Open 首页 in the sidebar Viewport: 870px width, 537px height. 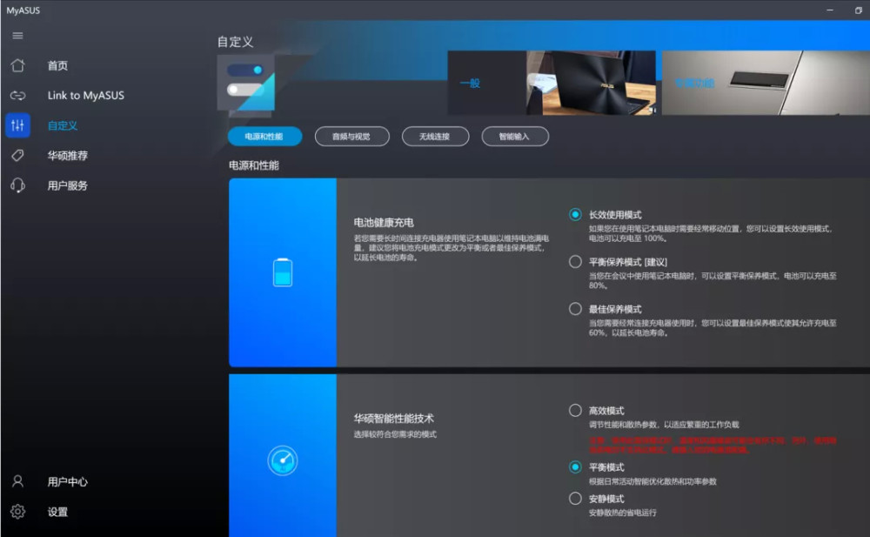click(57, 65)
